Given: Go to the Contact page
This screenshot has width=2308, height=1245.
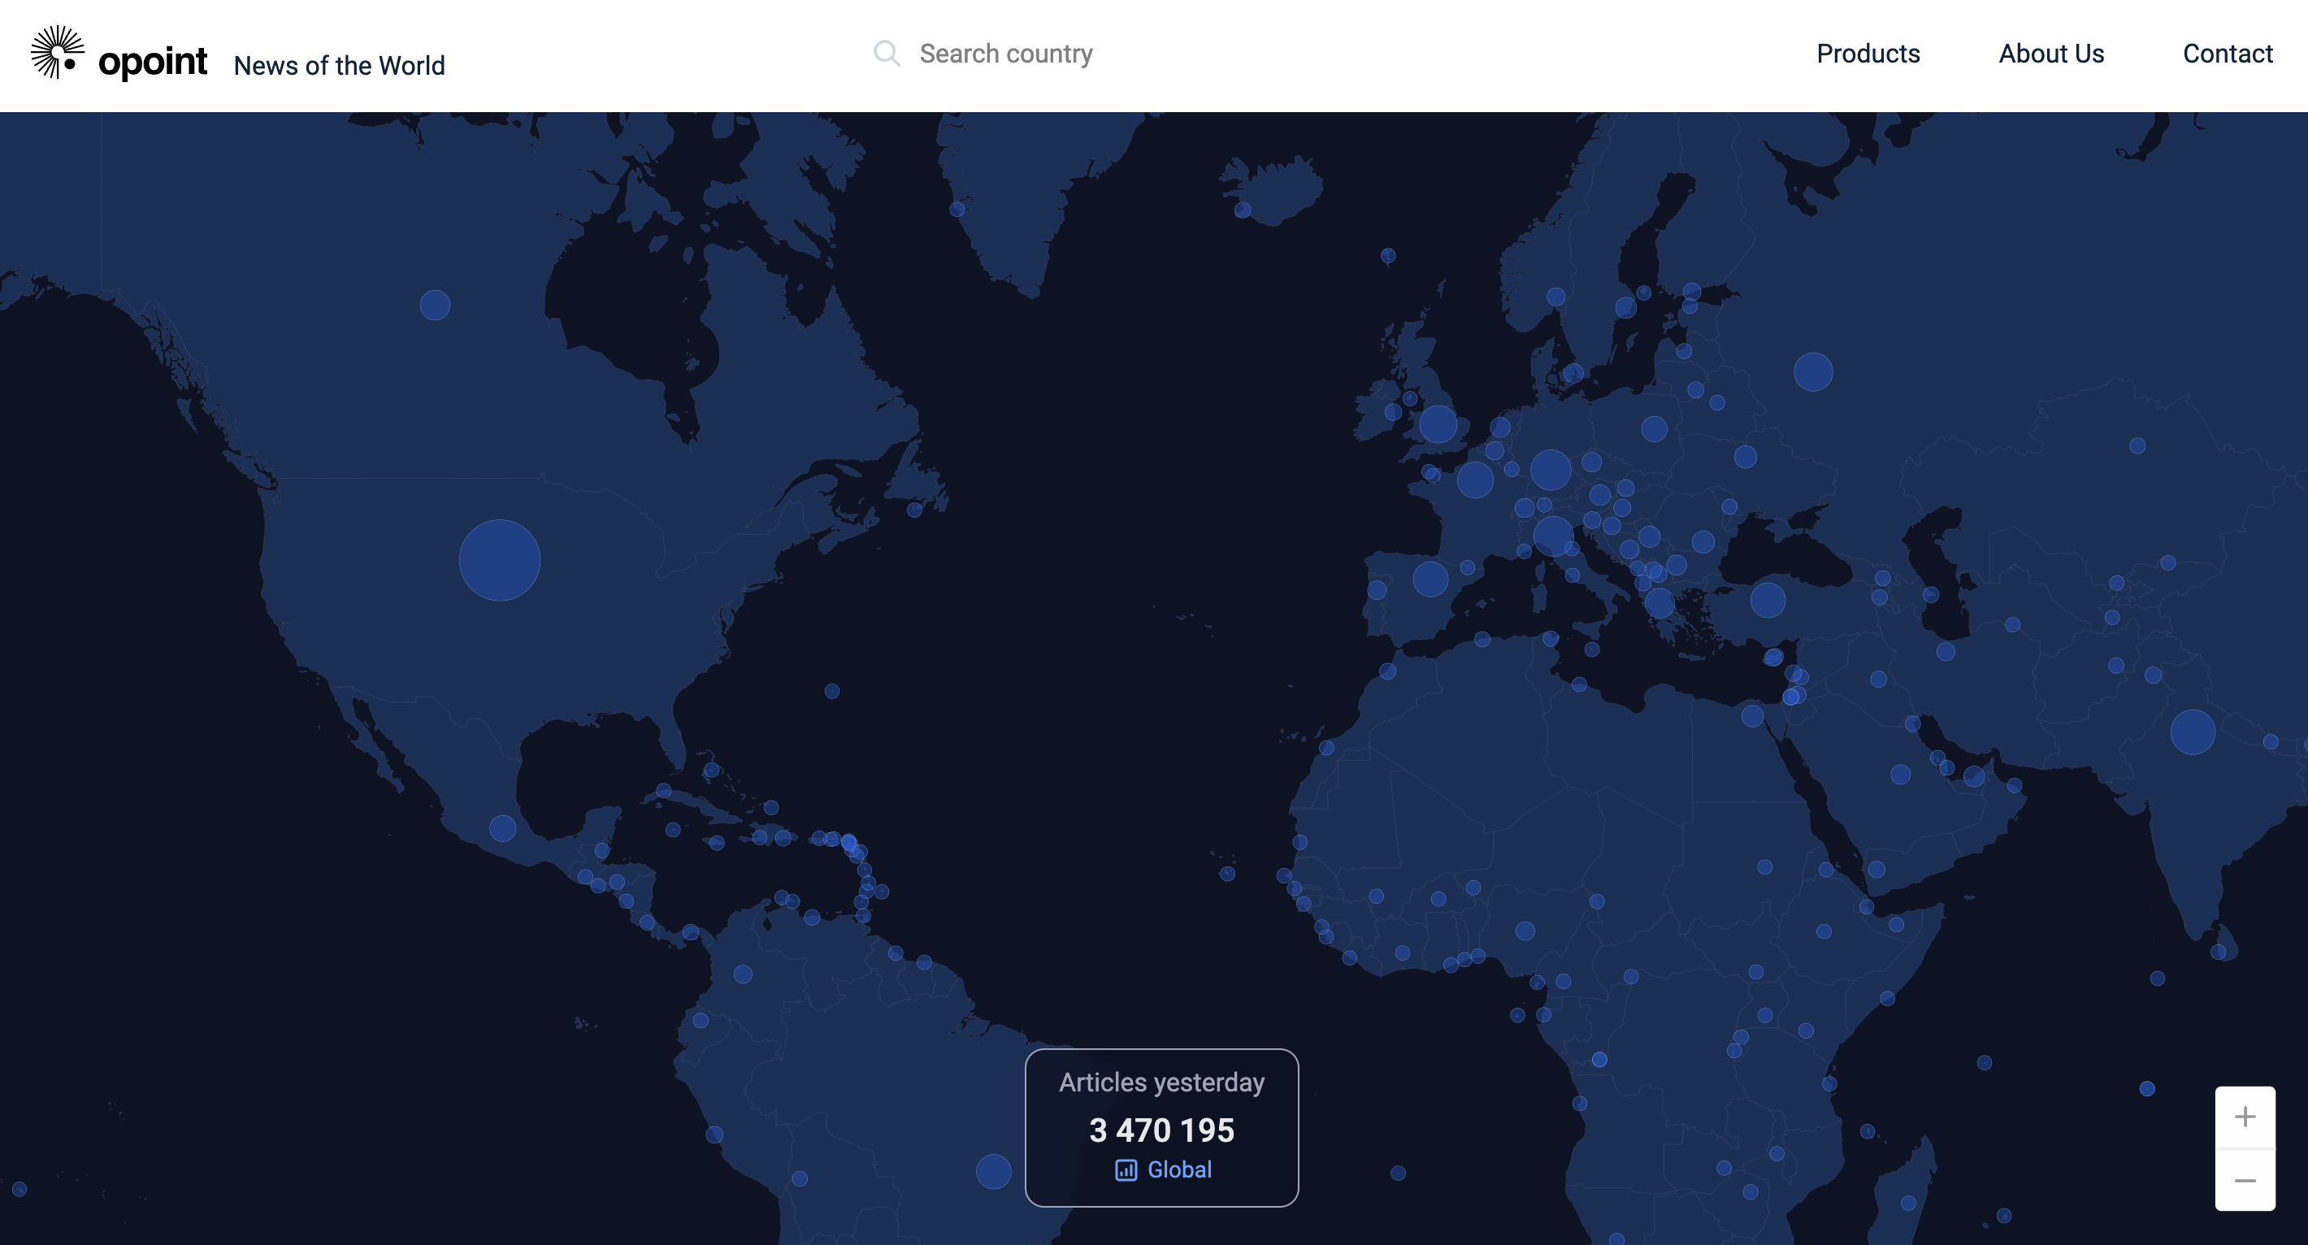Looking at the screenshot, I should 2227,54.
